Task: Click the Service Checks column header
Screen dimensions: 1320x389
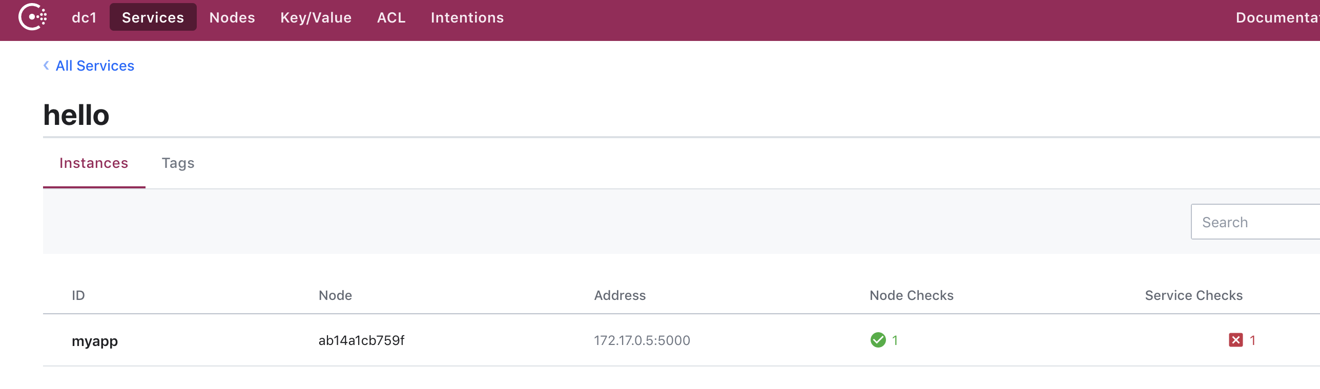Action: (x=1193, y=295)
